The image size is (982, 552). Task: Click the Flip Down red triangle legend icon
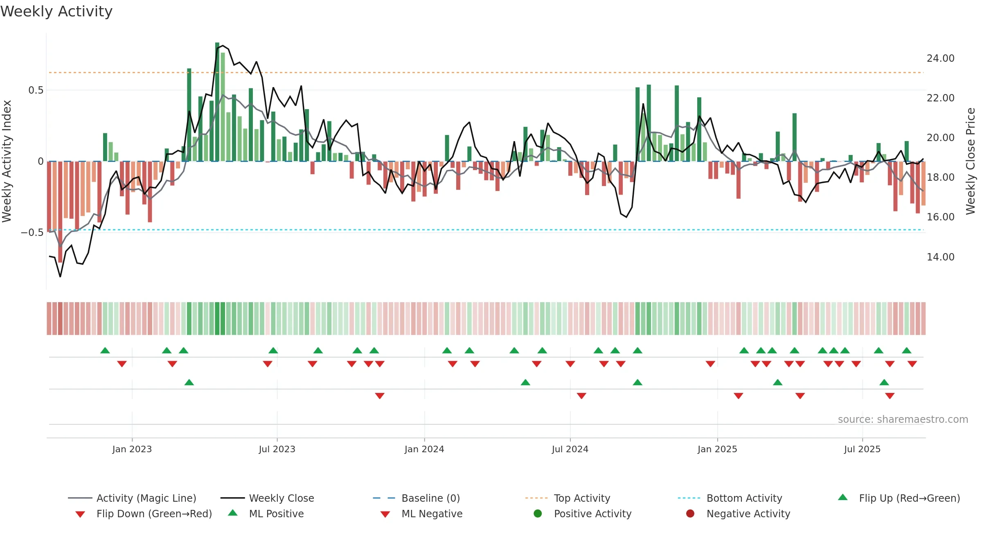pos(80,514)
